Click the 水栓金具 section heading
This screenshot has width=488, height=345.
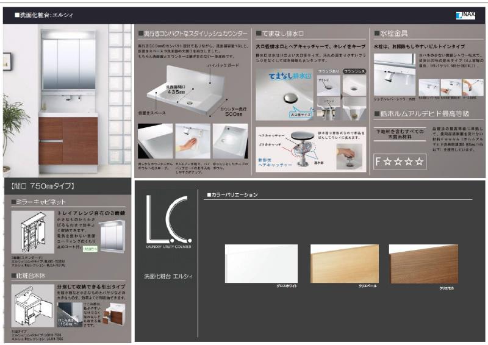pyautogui.click(x=392, y=34)
